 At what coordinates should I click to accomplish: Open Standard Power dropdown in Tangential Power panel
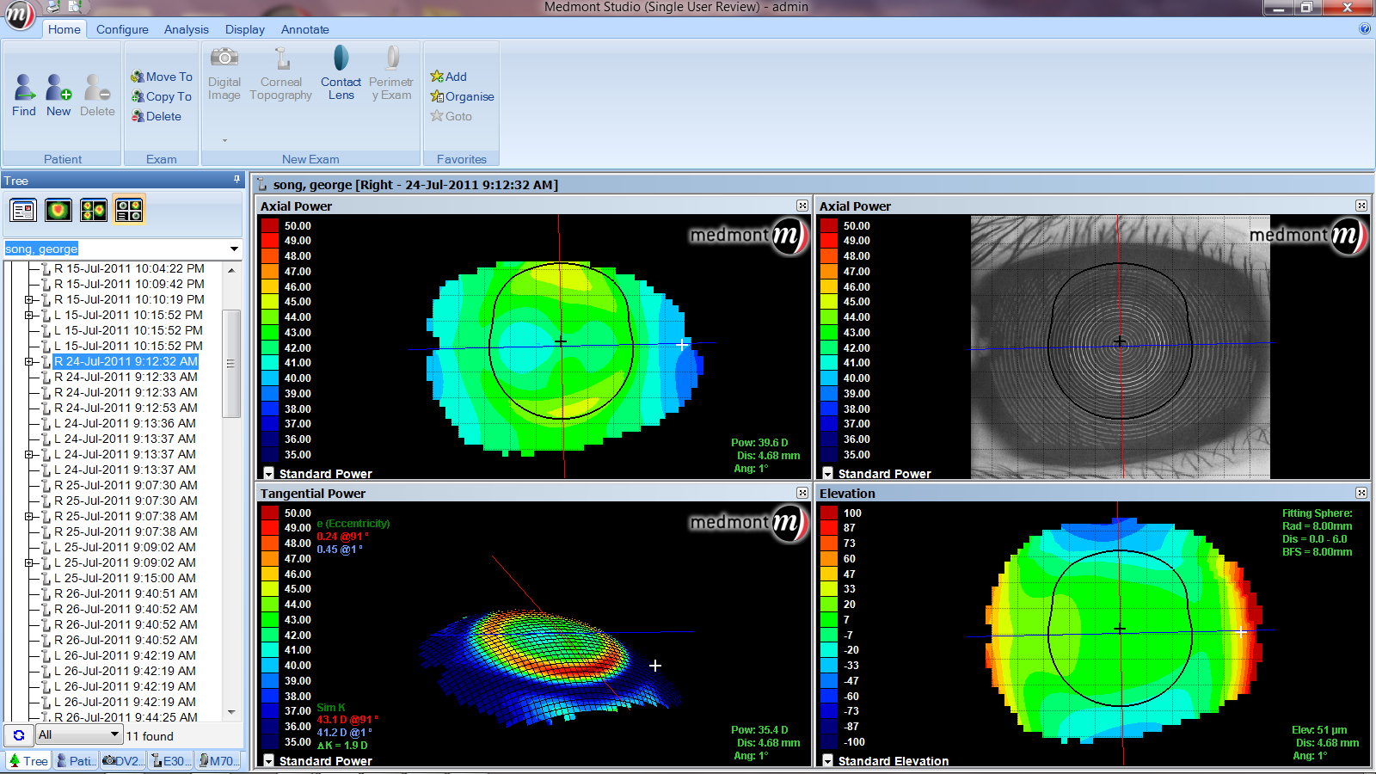click(x=269, y=761)
